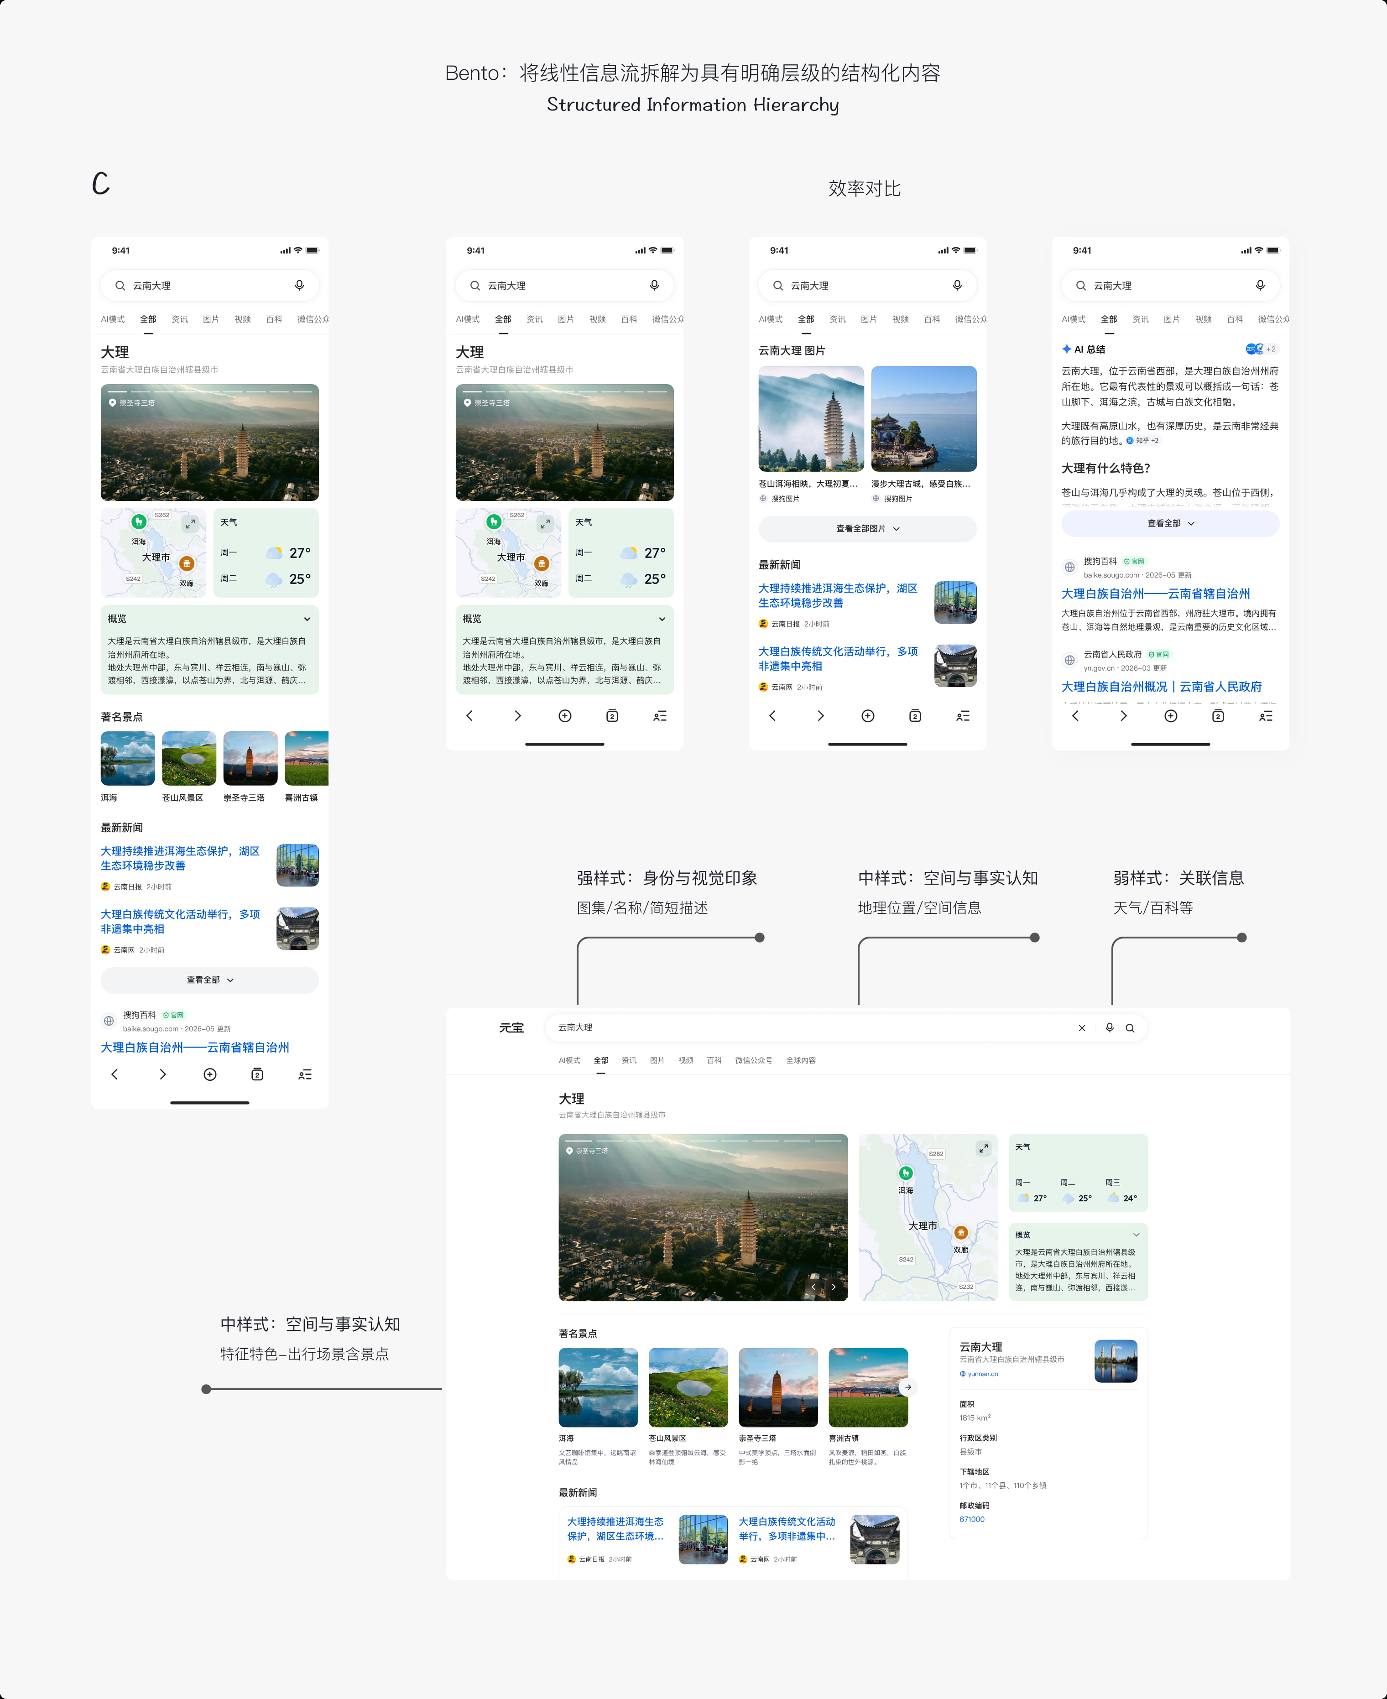Select the 微信公众号 tab in desktop layout

(753, 1061)
